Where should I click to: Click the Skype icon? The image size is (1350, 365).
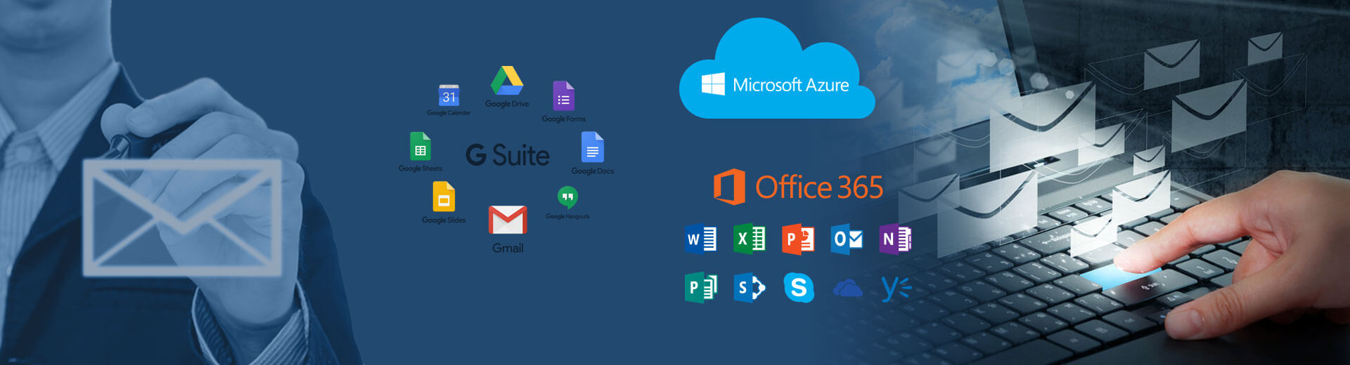(x=799, y=288)
